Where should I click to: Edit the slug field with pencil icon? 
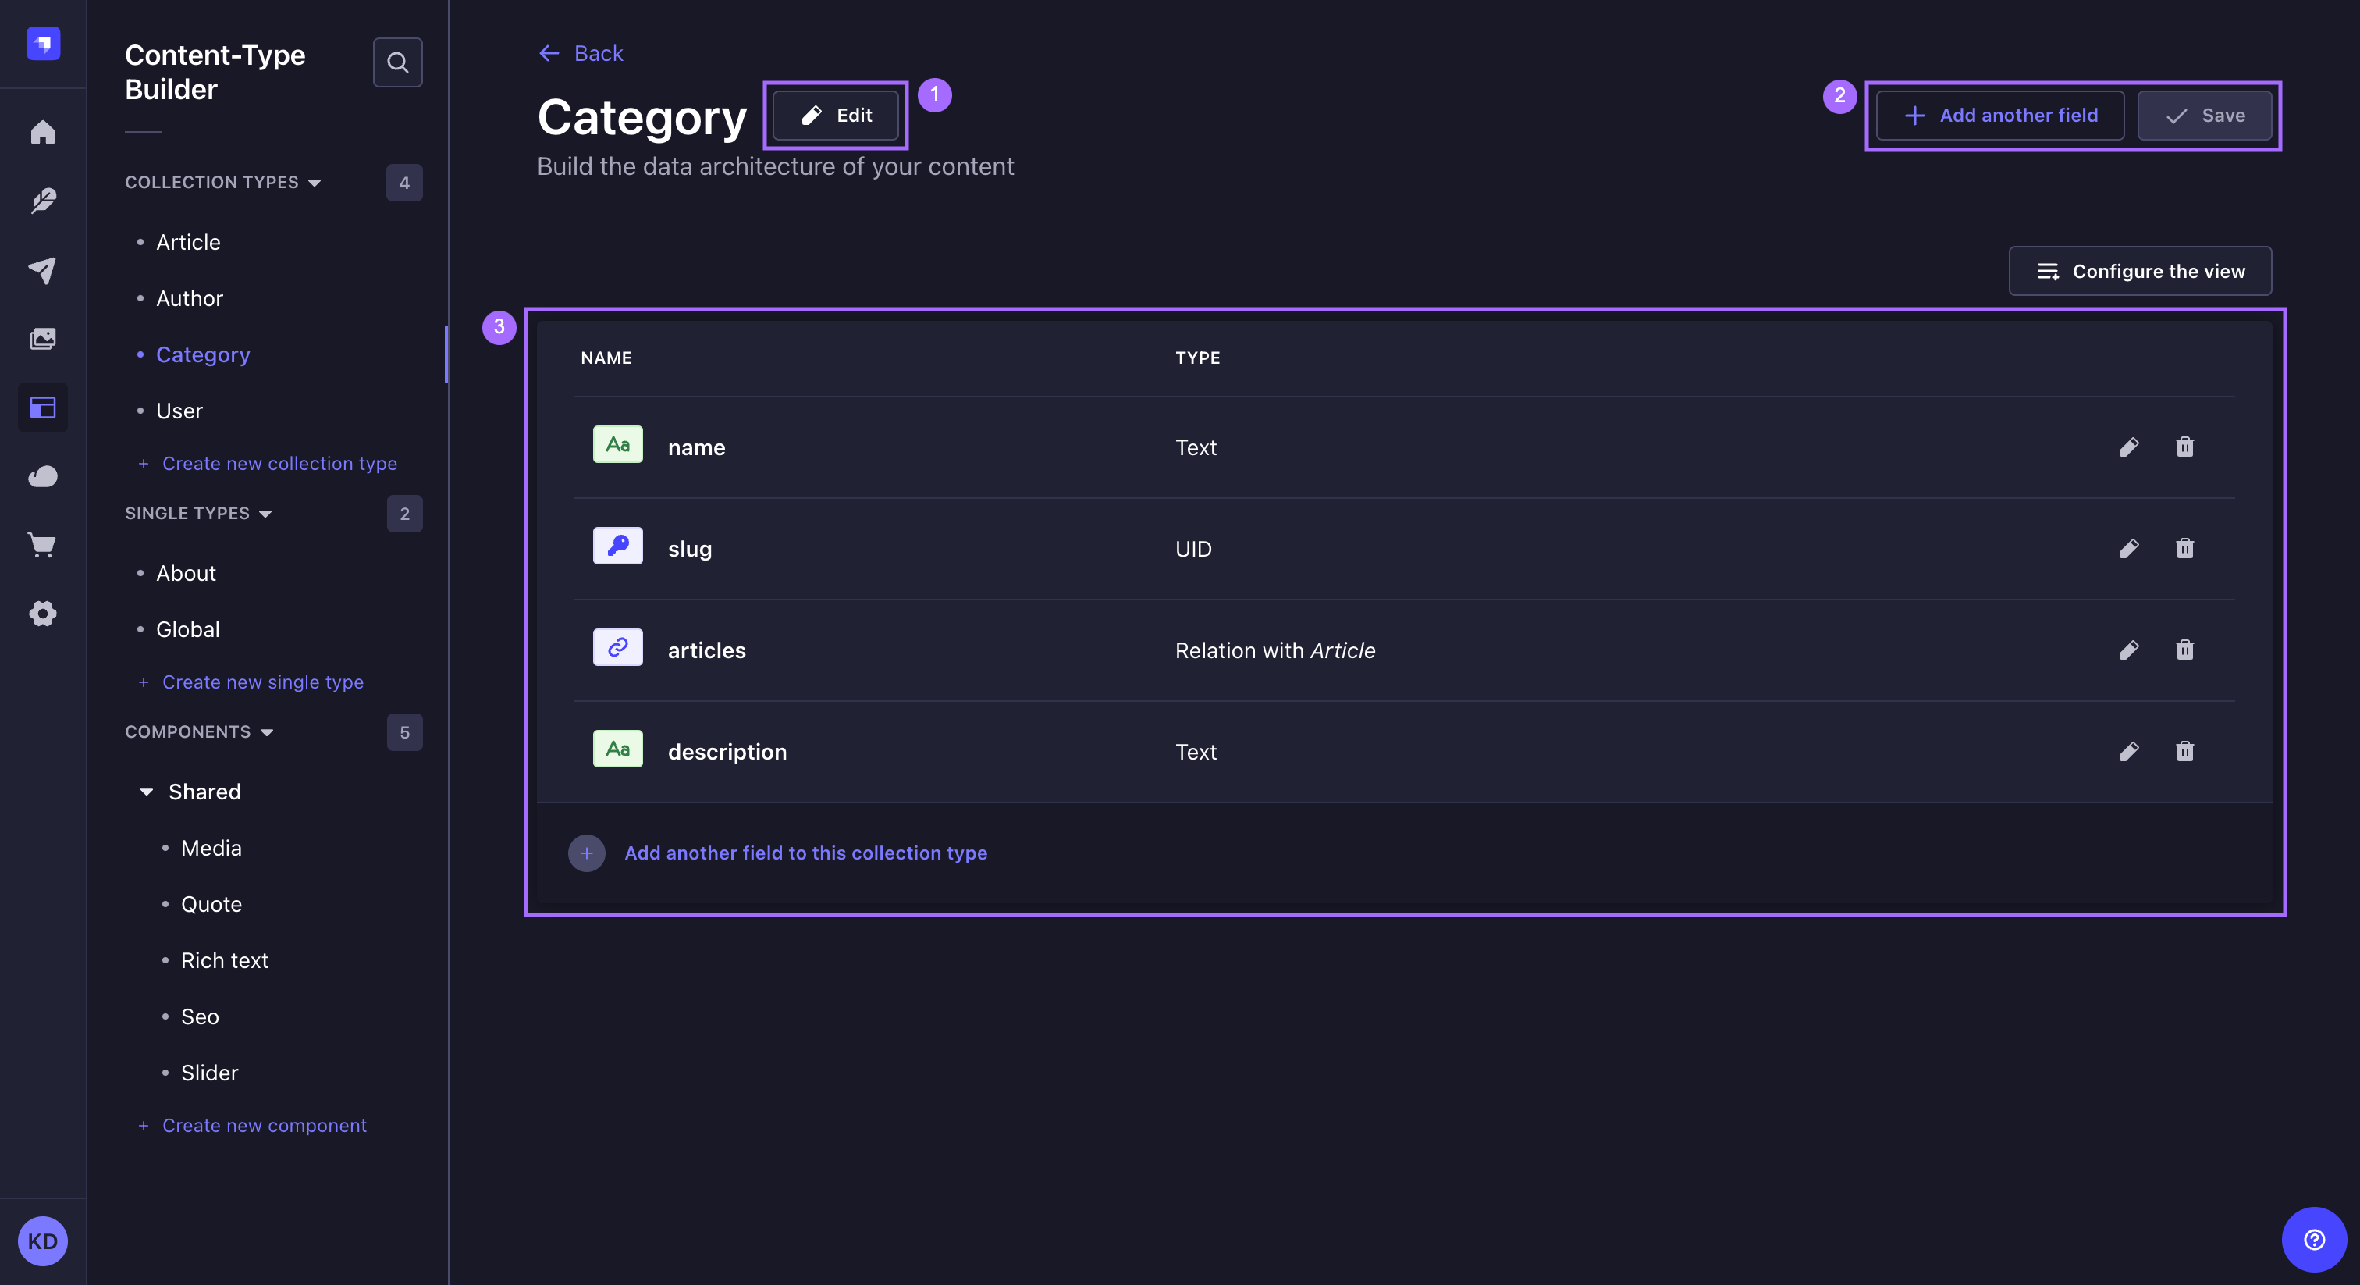point(2130,548)
